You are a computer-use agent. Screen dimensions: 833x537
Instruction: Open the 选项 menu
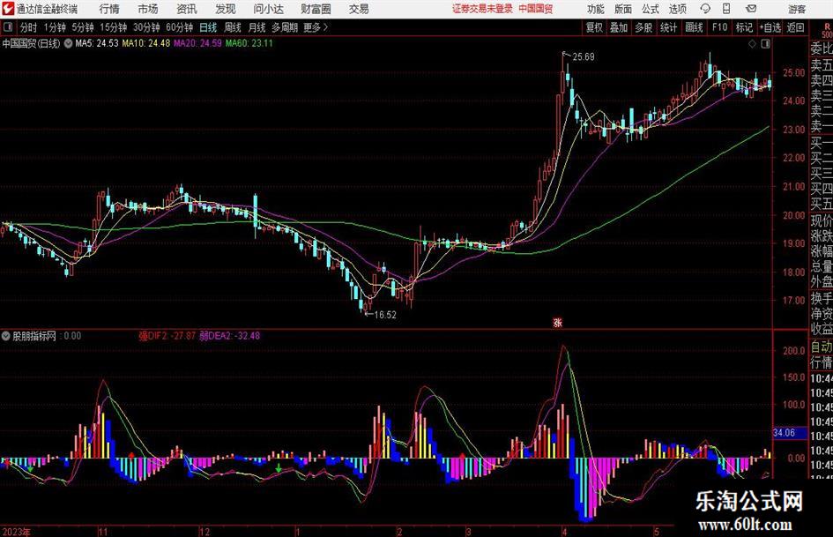[x=678, y=9]
